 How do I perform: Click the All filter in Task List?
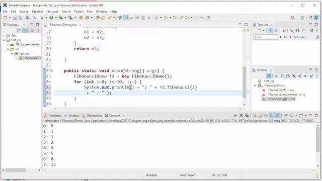click(285, 37)
